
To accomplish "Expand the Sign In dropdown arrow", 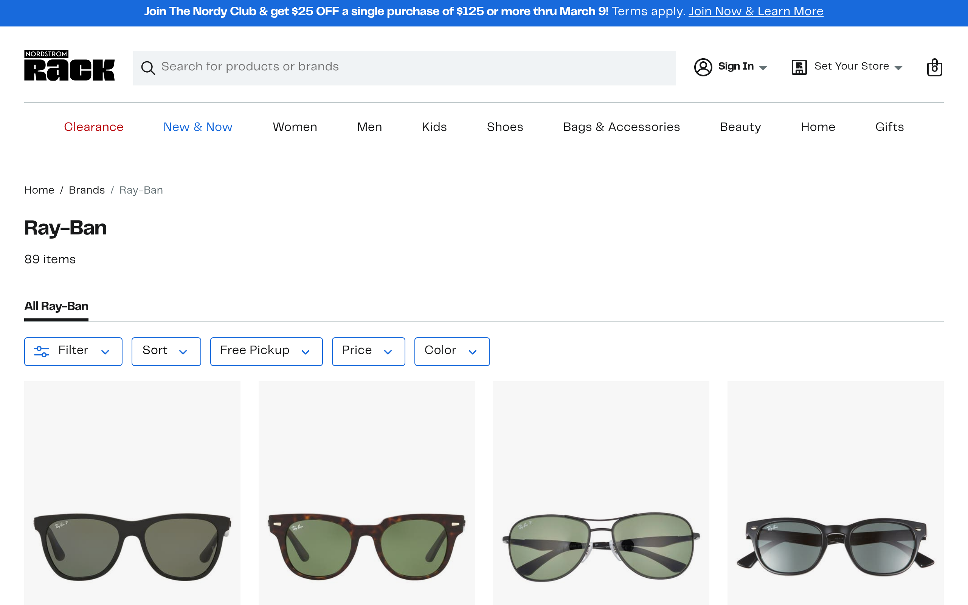I will coord(763,68).
